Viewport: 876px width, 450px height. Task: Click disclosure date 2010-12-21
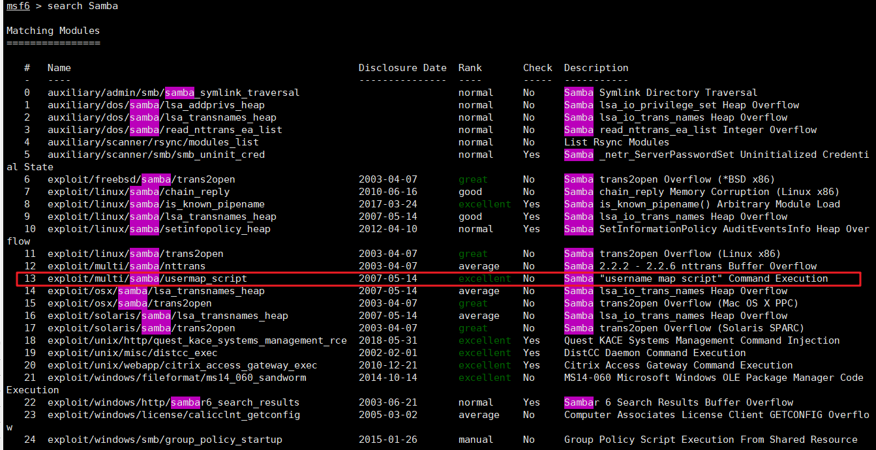pyautogui.click(x=388, y=365)
